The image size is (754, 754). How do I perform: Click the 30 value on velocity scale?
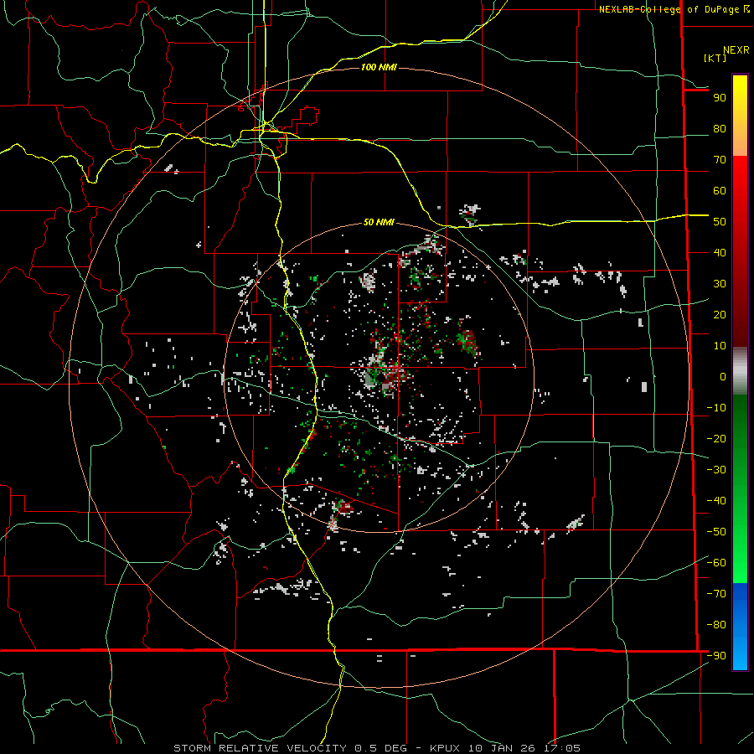point(720,284)
